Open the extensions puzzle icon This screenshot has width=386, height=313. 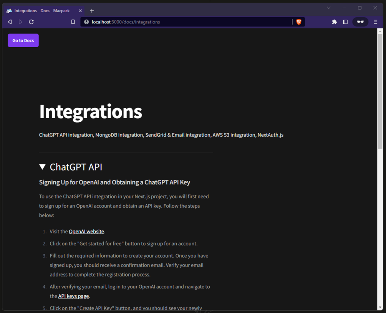(334, 22)
